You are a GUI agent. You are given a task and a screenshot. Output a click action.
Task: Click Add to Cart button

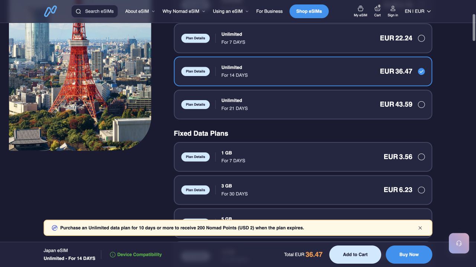[x=355, y=255]
